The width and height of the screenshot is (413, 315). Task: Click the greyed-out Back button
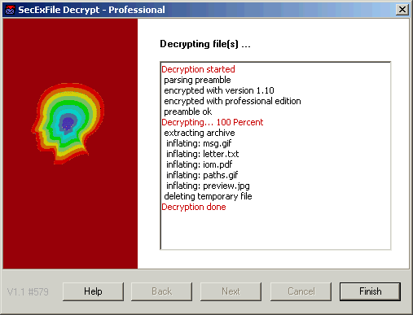(x=161, y=291)
